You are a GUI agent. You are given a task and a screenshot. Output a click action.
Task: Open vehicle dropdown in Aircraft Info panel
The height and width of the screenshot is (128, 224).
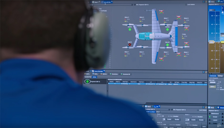click(x=132, y=5)
